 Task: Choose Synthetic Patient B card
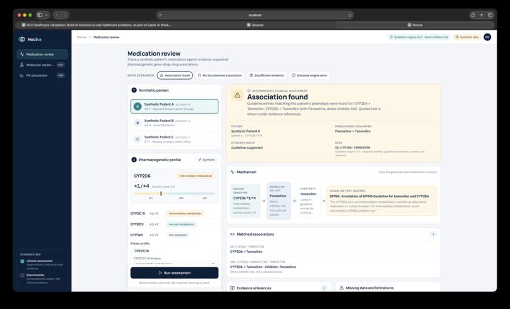tap(175, 123)
